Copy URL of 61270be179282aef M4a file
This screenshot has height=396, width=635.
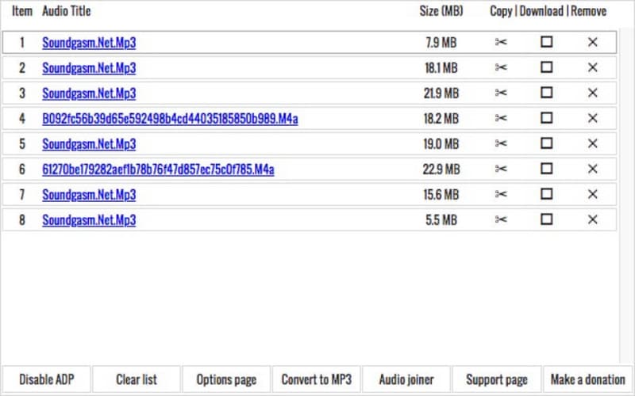coord(501,169)
